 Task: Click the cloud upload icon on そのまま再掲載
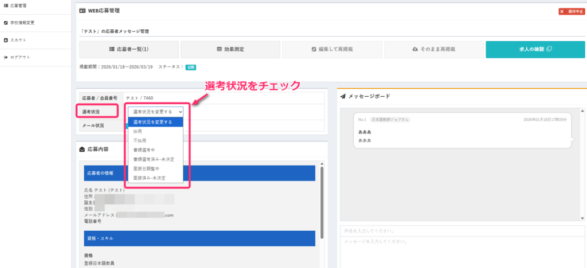[415, 50]
